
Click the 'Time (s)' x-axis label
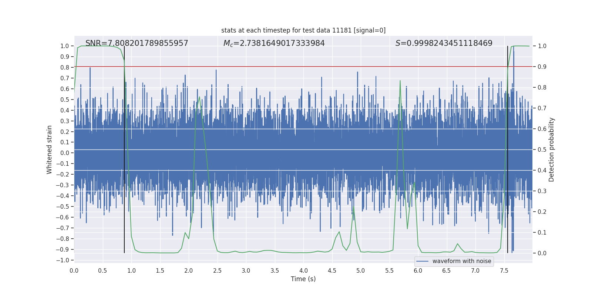coord(303,279)
